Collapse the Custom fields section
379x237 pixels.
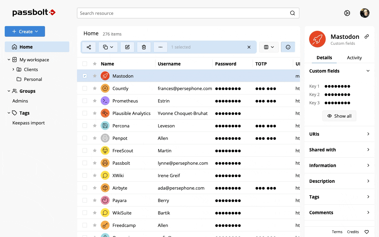pos(340,71)
